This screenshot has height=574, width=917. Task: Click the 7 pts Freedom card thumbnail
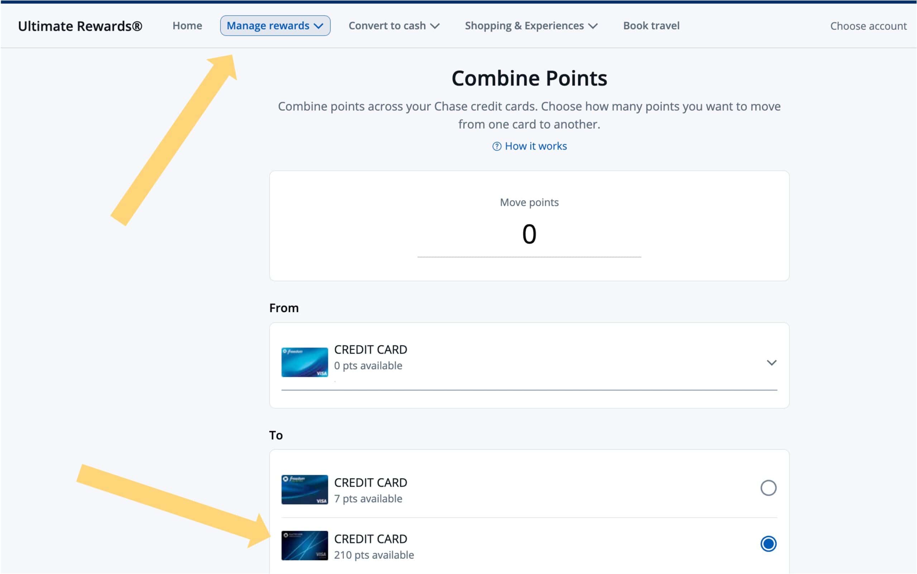[304, 489]
